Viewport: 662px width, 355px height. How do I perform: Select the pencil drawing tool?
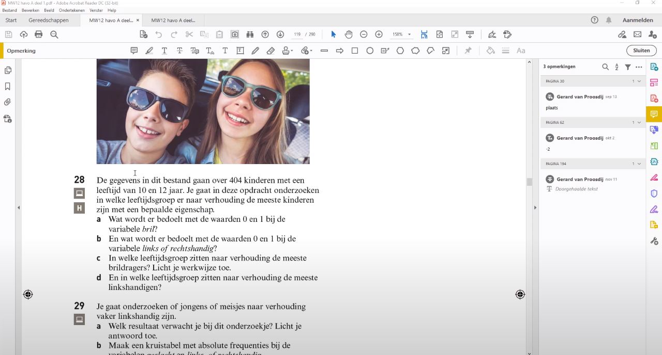click(x=255, y=51)
